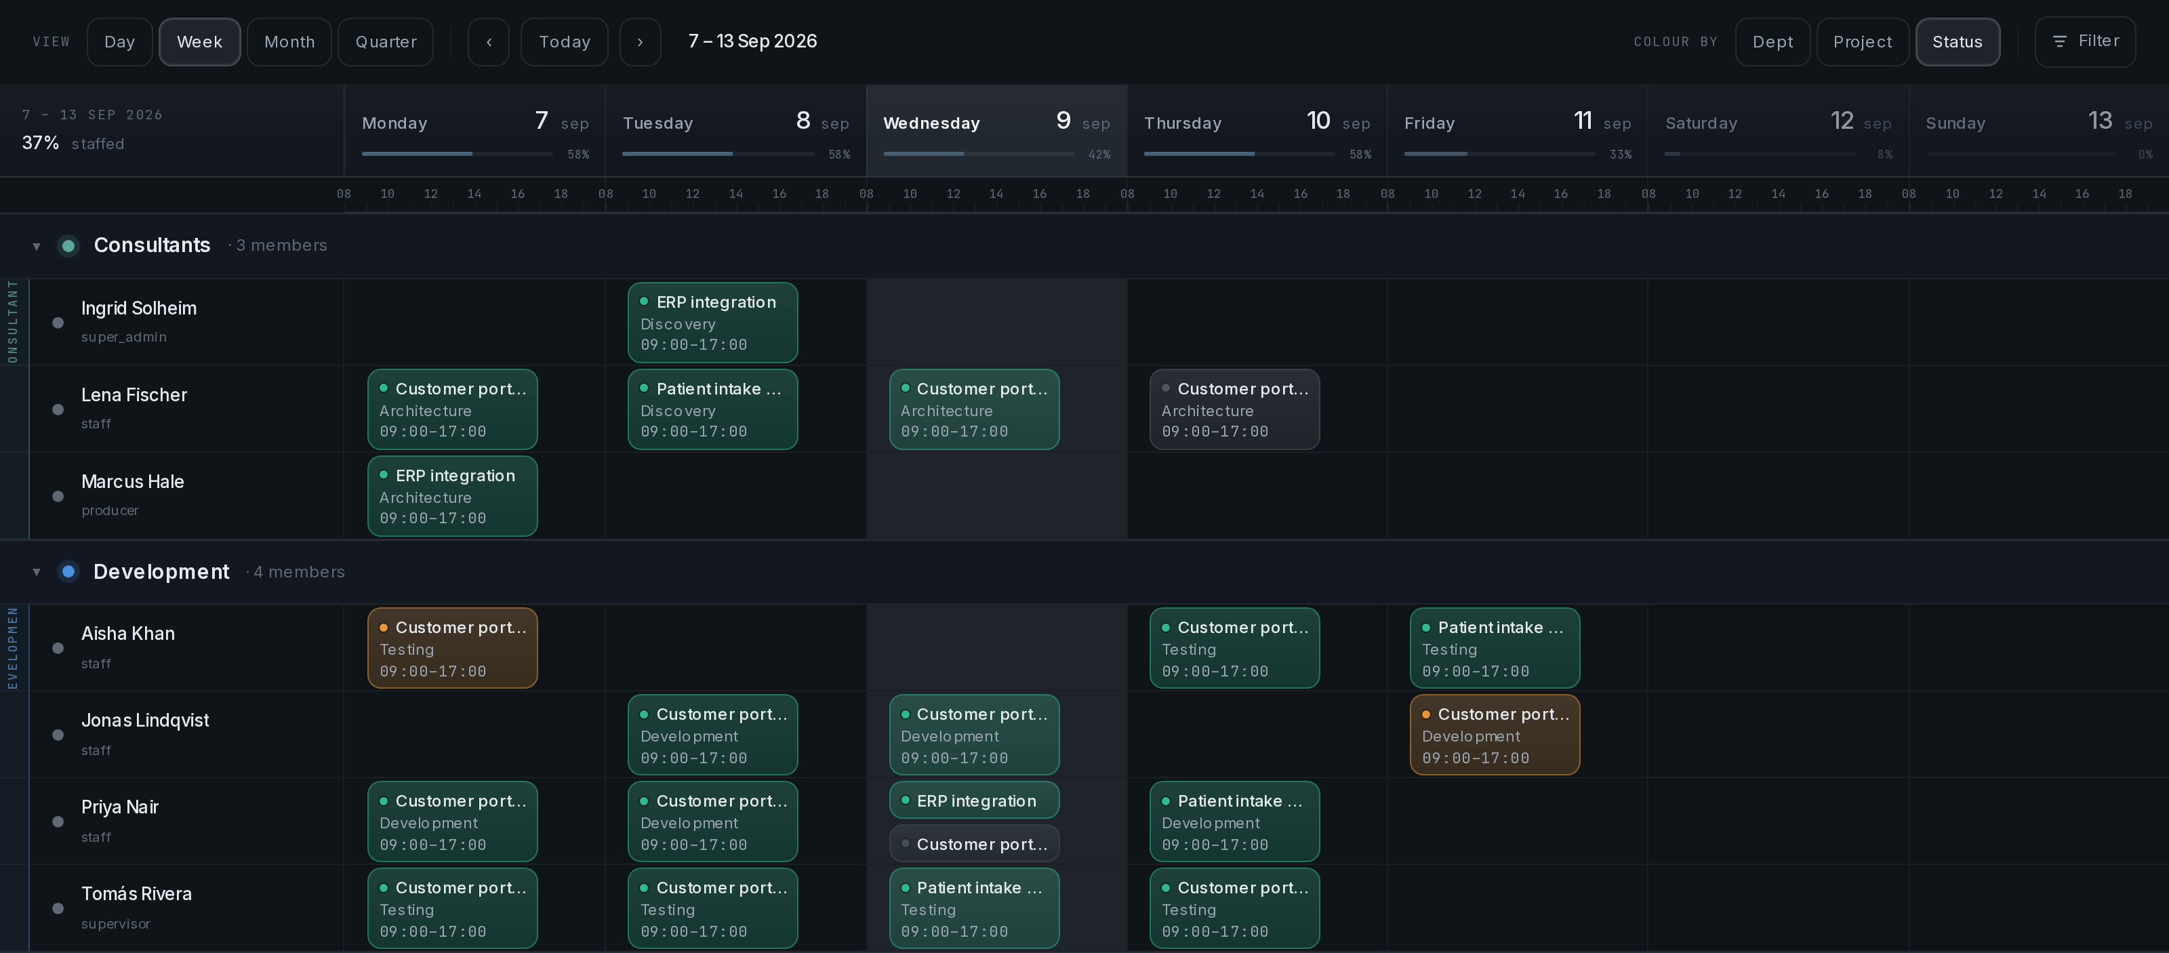
Task: Select Jonas Lindqvist's name
Action: coord(145,720)
